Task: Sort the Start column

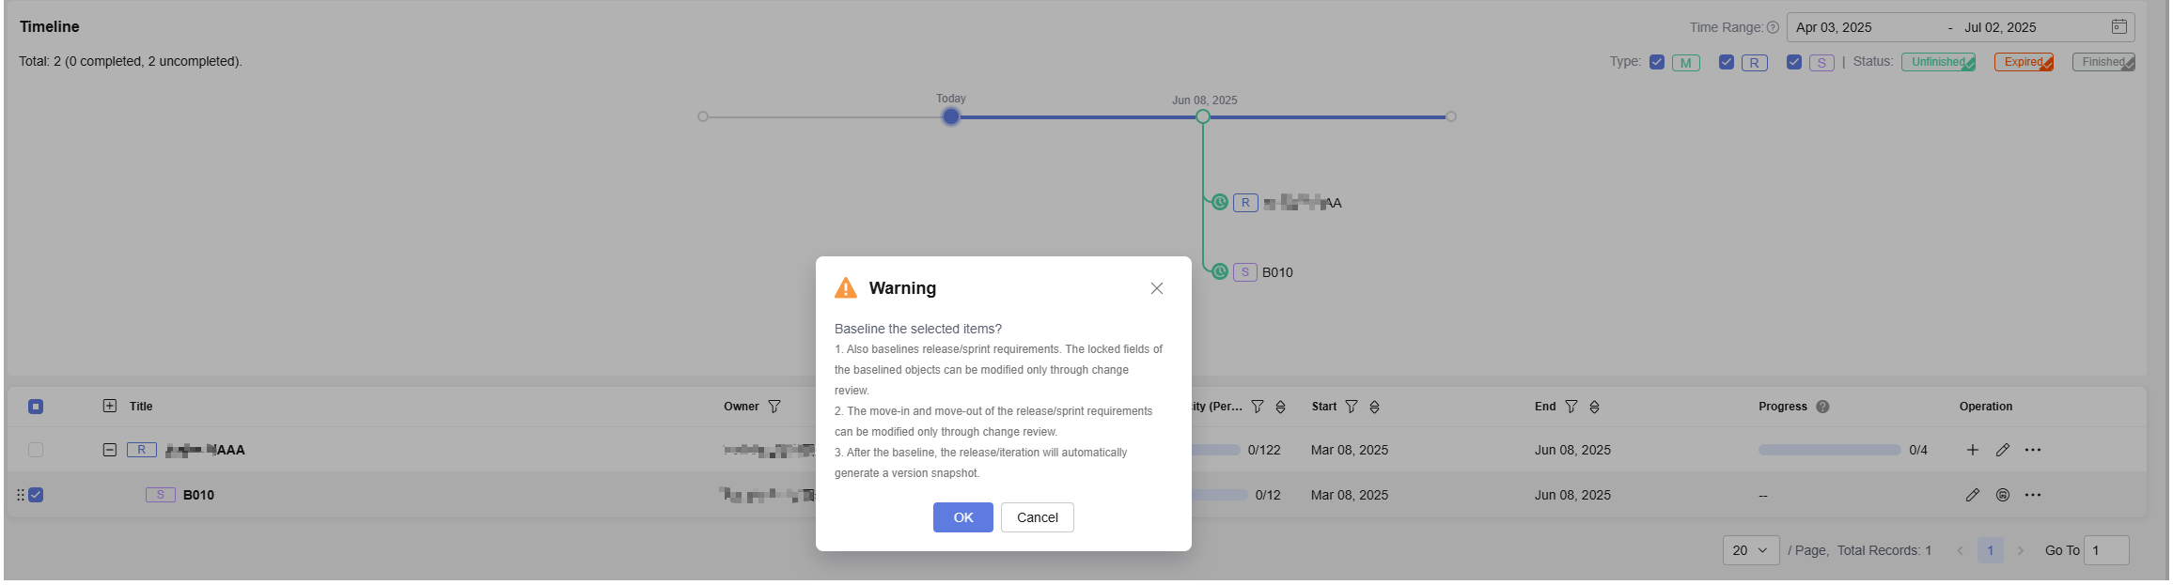Action: pyautogui.click(x=1374, y=407)
